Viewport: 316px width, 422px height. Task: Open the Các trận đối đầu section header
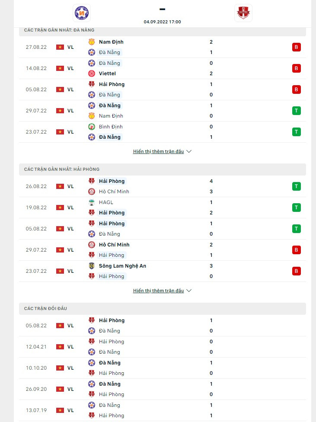[45, 309]
